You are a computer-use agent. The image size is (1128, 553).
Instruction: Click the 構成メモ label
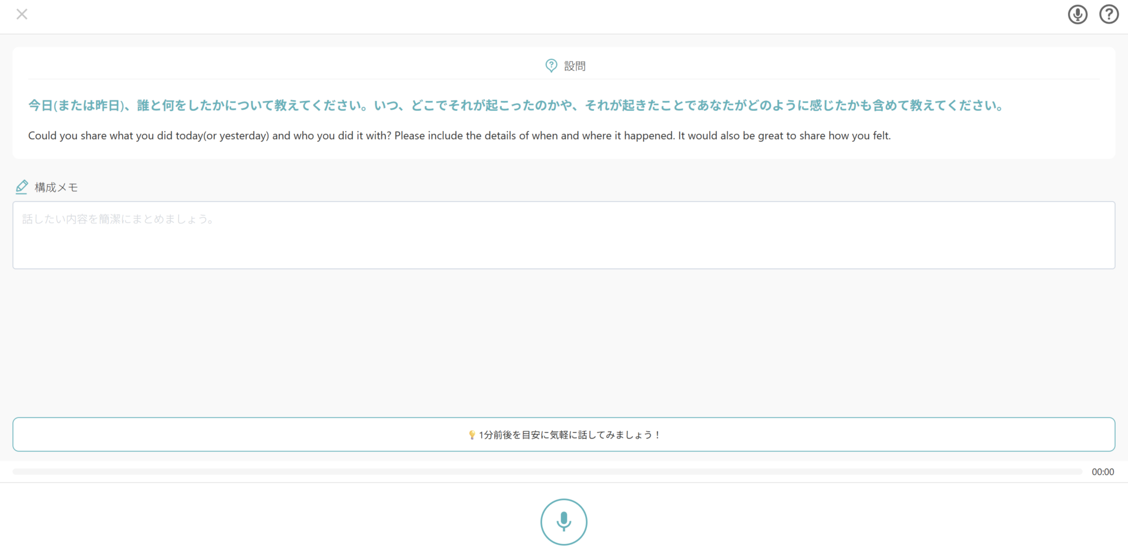(56, 187)
